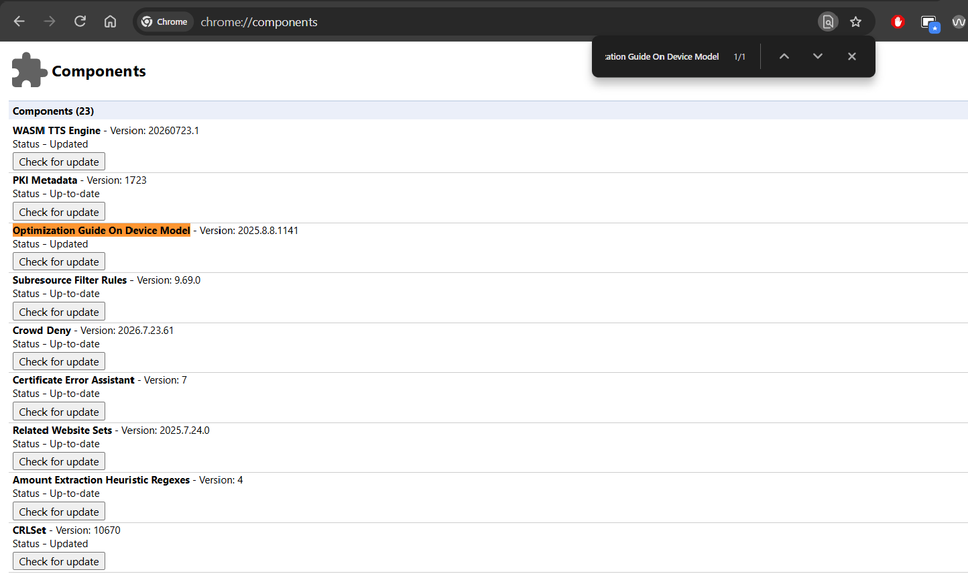Open the red hand blocker extension
The height and width of the screenshot is (574, 968).
click(x=898, y=21)
